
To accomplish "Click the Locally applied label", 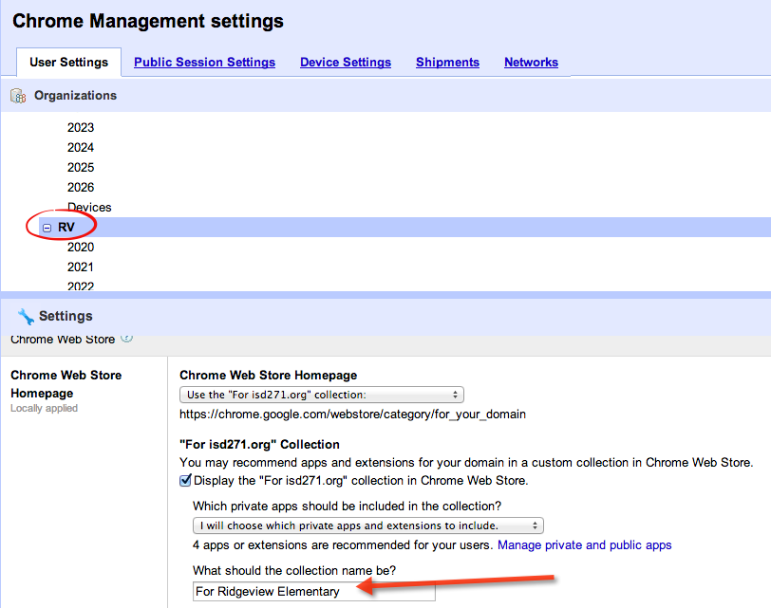I will [45, 408].
